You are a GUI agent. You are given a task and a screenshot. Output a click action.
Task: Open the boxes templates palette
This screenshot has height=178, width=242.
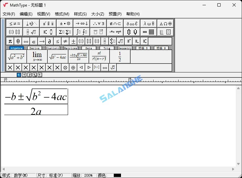[x=165, y=32]
